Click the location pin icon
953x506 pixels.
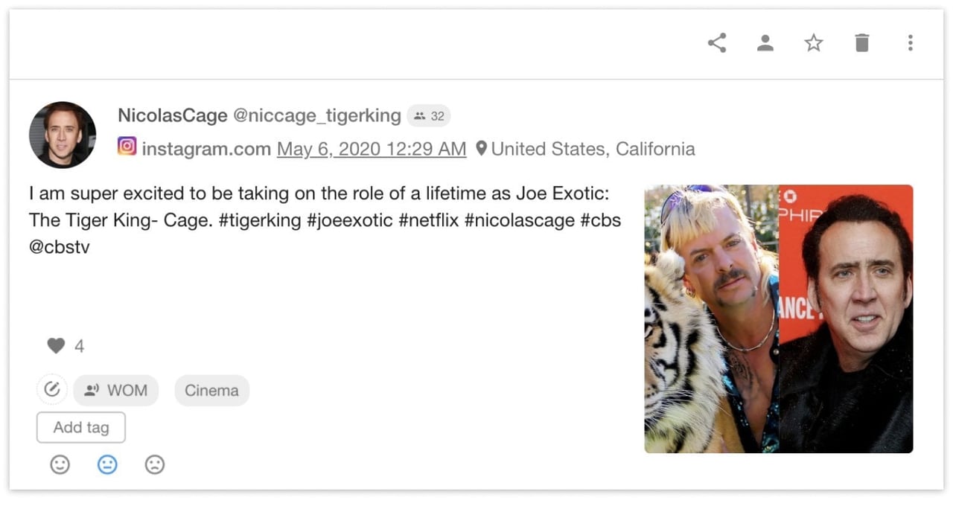click(482, 149)
